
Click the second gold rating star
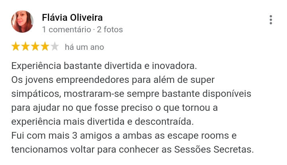(x=26, y=47)
